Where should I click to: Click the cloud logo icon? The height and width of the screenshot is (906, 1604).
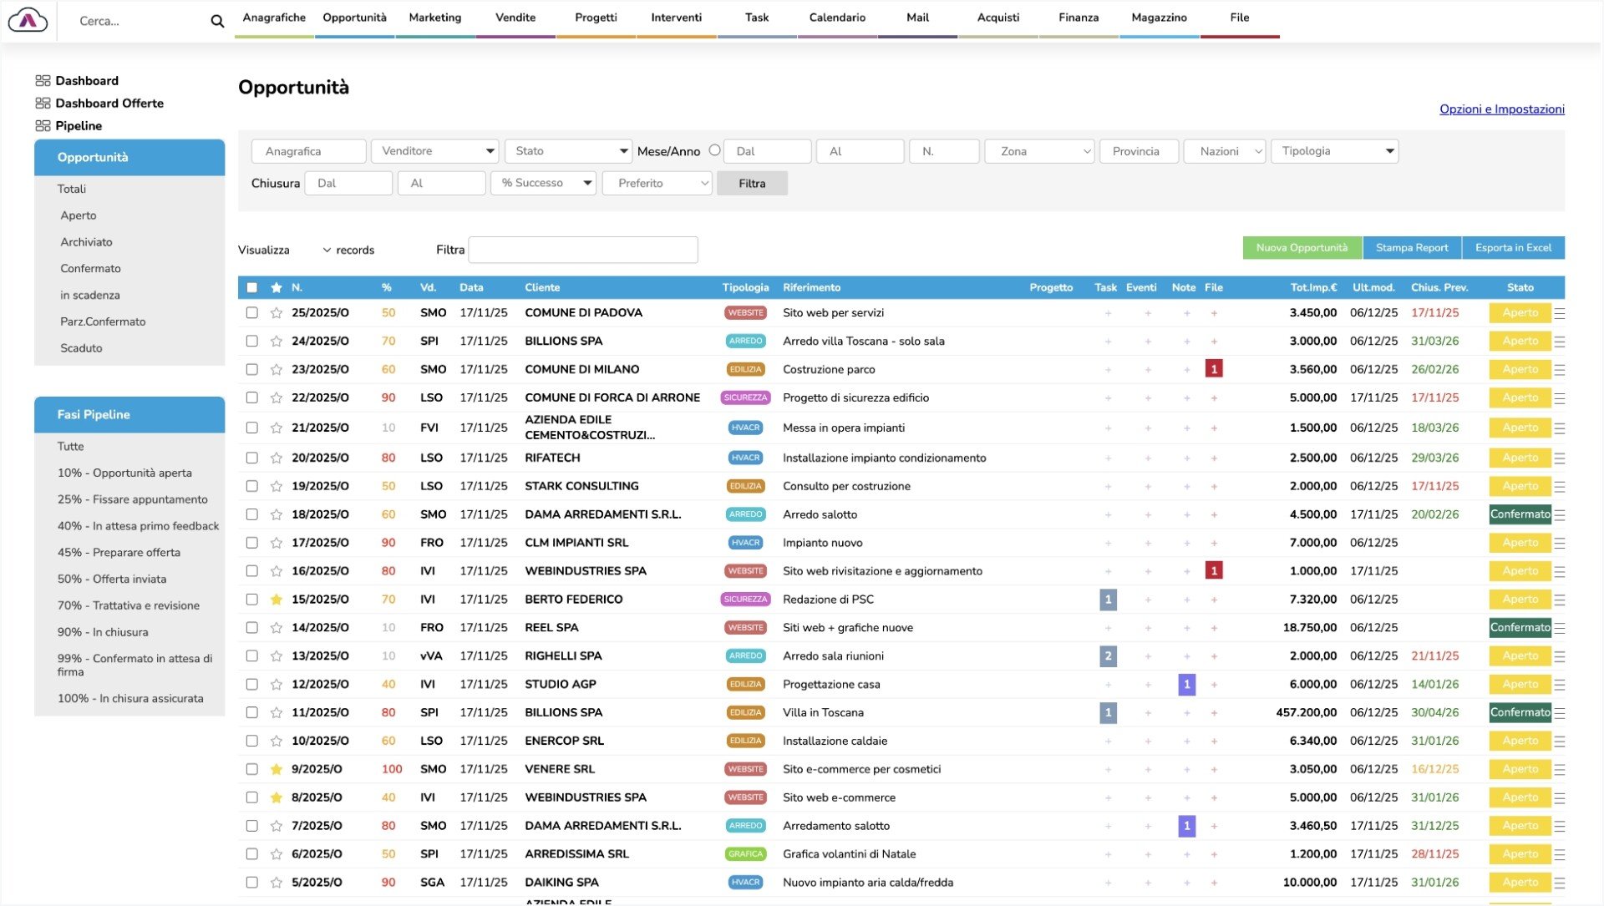pos(28,20)
